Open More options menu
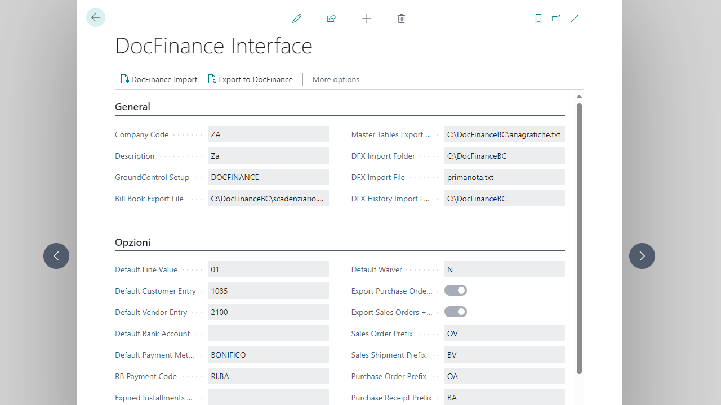The image size is (721, 405). (x=336, y=79)
